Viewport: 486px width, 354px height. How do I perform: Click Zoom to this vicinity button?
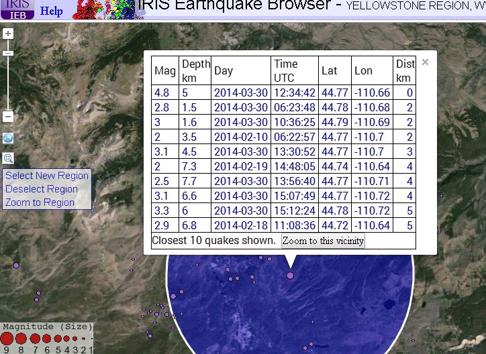point(323,241)
